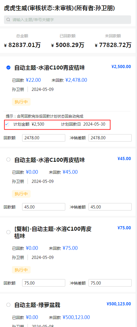Open the [复制]-自动主题-水溶C100青皮桔味 title
Screen dimensions: 137x327
point(53,232)
